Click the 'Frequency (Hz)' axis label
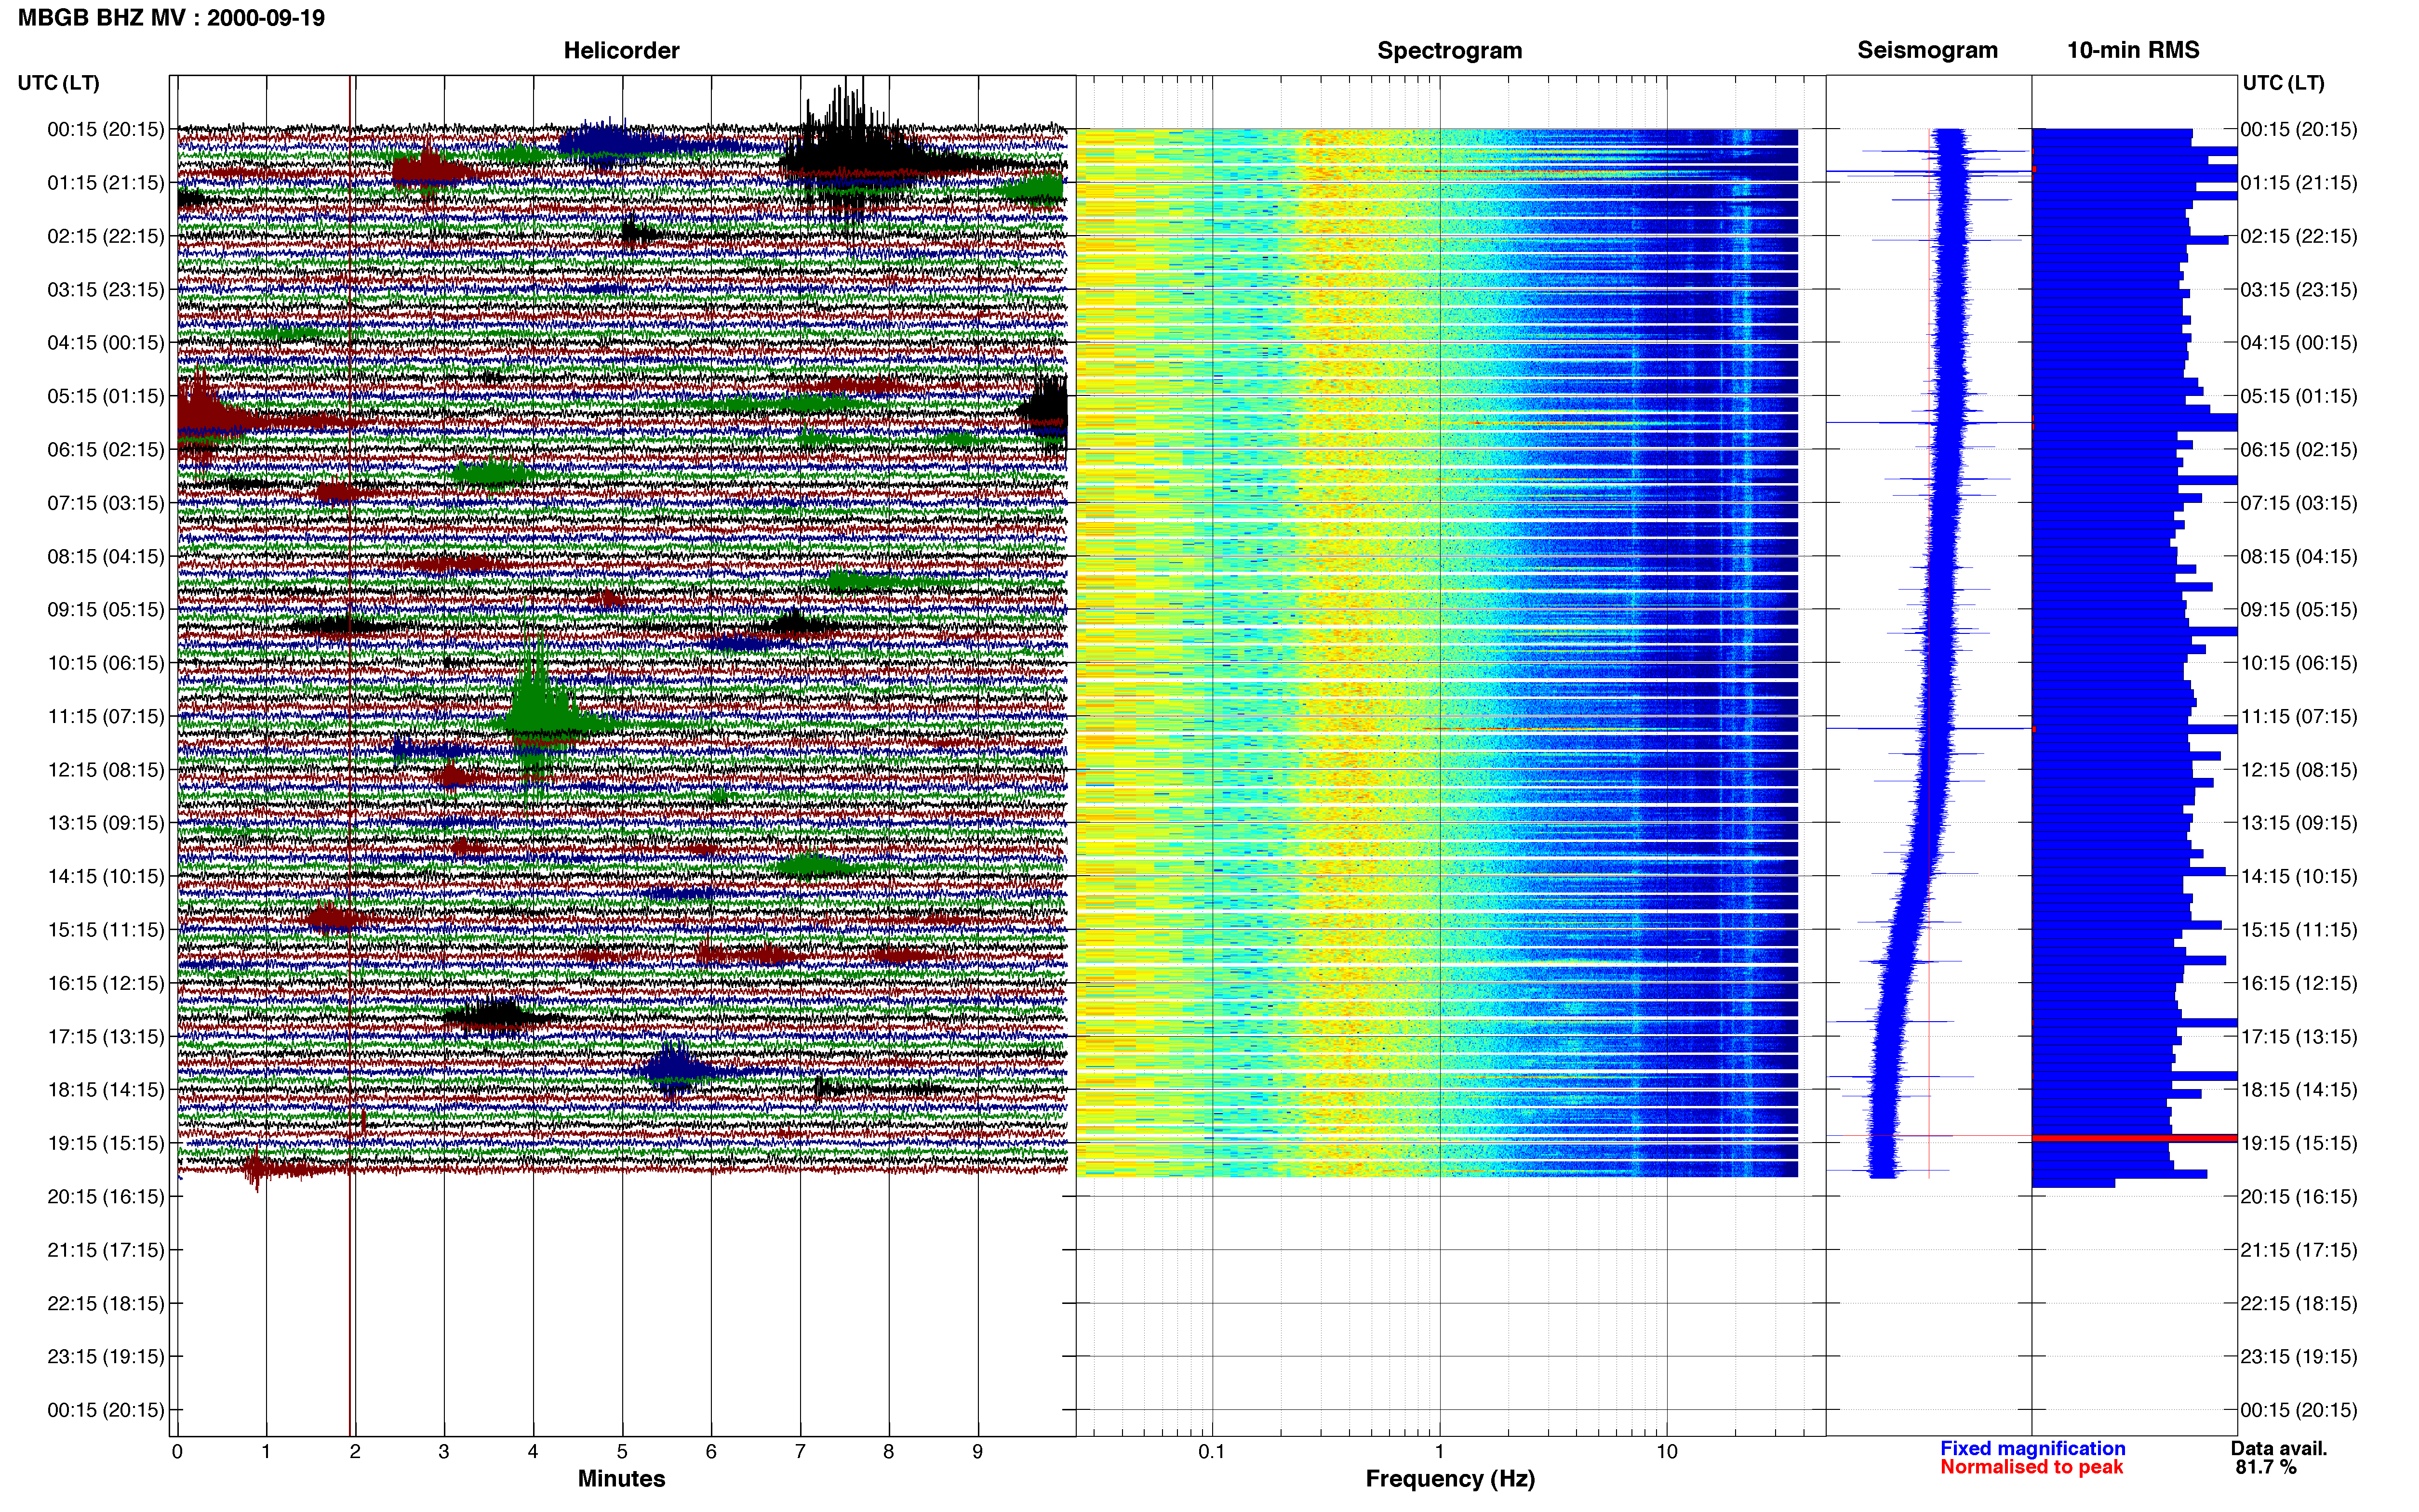Viewport: 2419px width, 1512px height. pyautogui.click(x=1450, y=1479)
